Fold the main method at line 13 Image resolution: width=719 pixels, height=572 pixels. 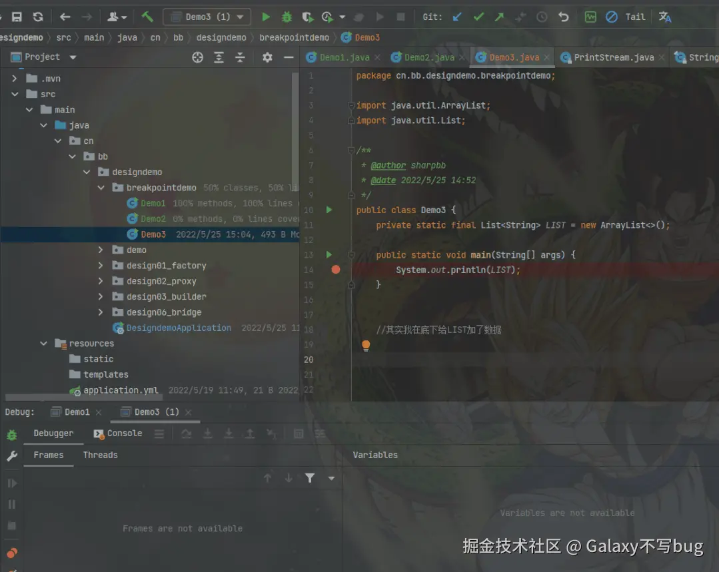pyautogui.click(x=351, y=255)
